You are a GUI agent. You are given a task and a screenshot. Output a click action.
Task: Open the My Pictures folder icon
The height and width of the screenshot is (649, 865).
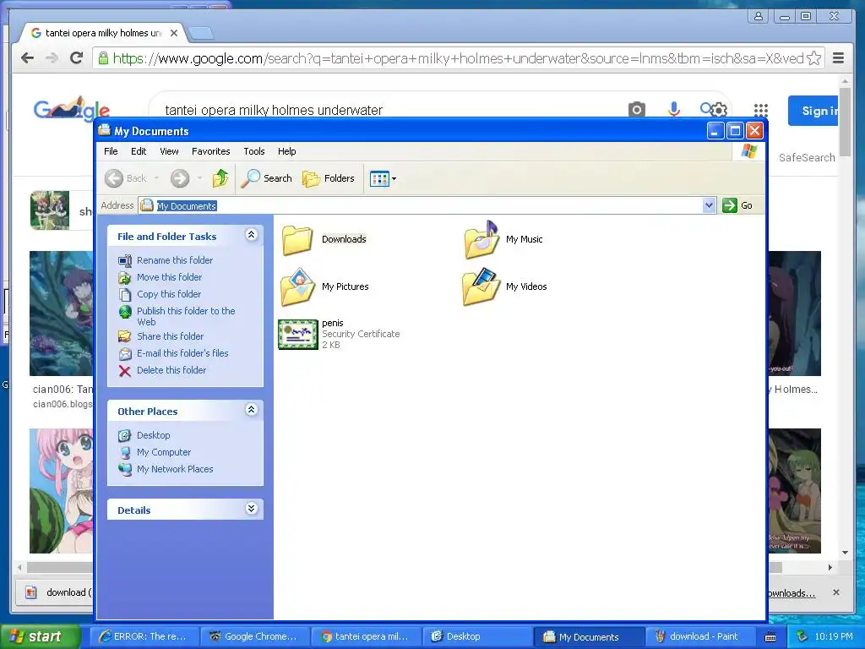point(298,287)
